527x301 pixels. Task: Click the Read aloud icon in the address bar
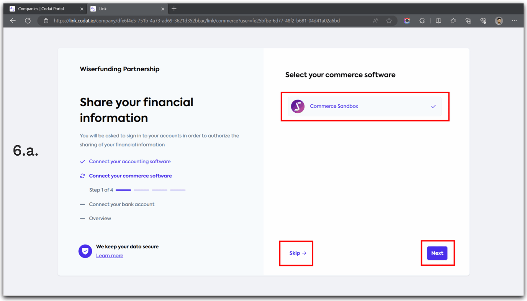375,20
